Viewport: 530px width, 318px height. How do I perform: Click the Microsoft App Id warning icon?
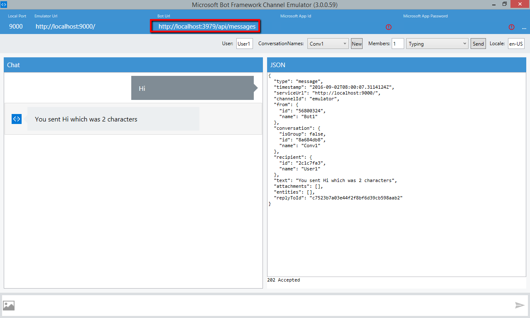[388, 27]
